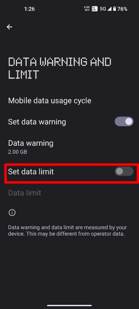Open the Data warning setting

coord(69,146)
